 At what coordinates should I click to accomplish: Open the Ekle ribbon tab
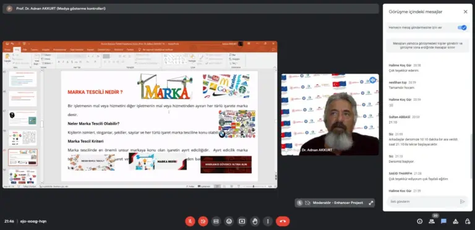(25, 49)
